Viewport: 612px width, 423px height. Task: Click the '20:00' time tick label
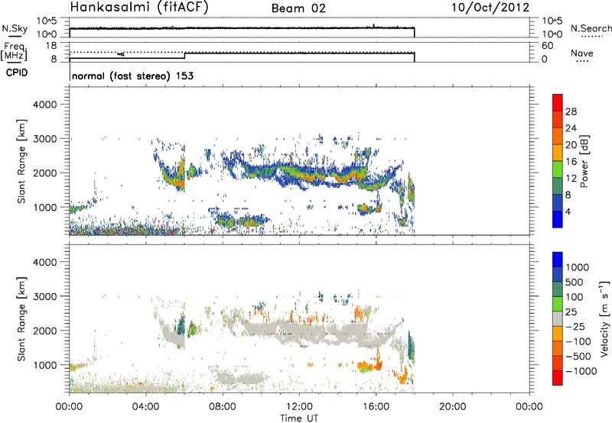[452, 407]
